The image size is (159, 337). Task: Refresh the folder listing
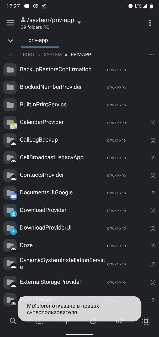[93, 321]
